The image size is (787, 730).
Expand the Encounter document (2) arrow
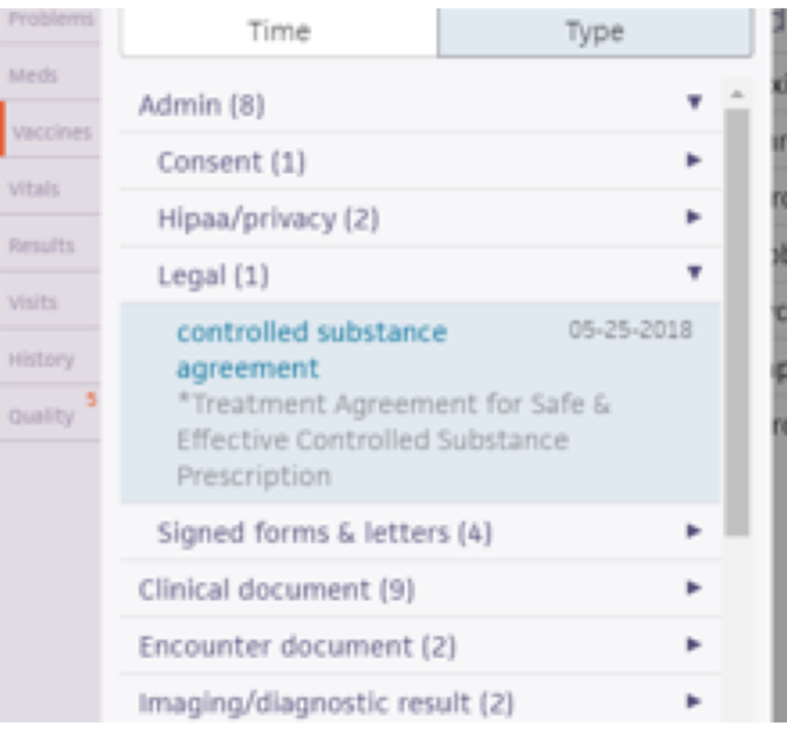point(695,645)
